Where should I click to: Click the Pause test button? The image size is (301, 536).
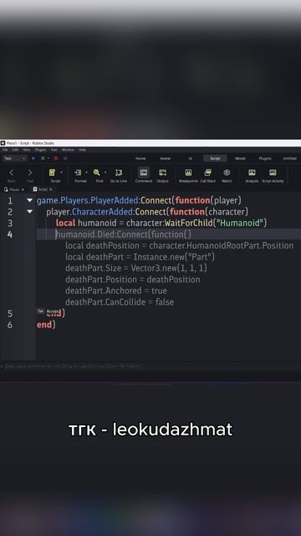43,158
